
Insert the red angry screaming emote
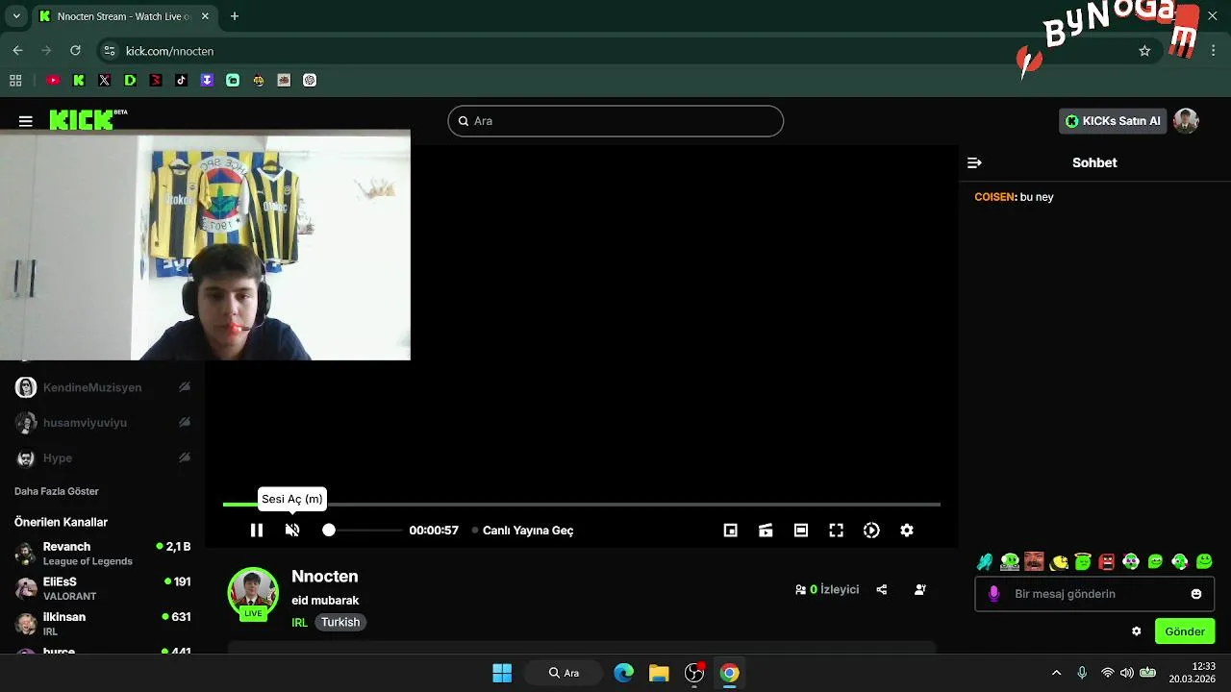coord(1107,561)
